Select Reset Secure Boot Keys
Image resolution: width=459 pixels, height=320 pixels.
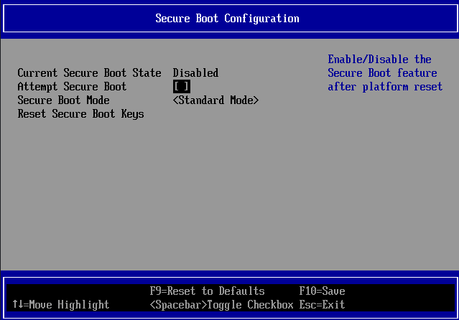click(x=80, y=114)
